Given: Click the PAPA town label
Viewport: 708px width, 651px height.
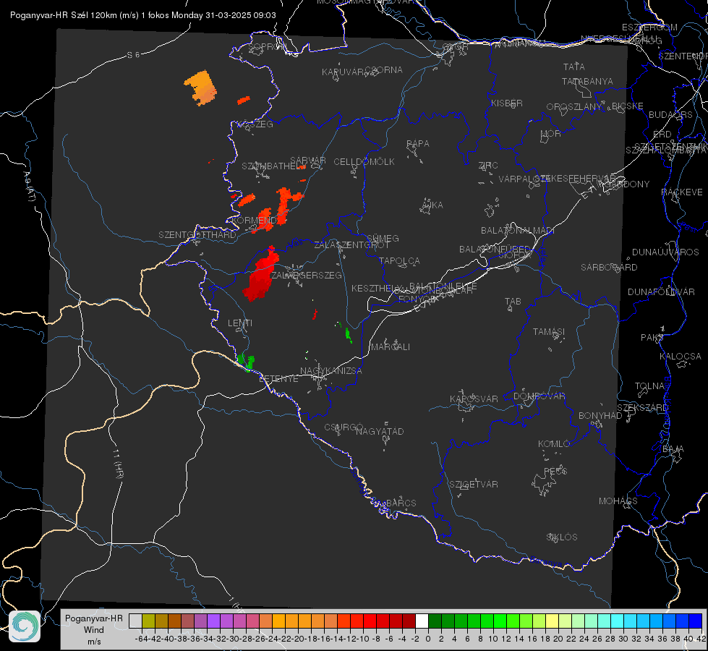Looking at the screenshot, I should tap(418, 144).
